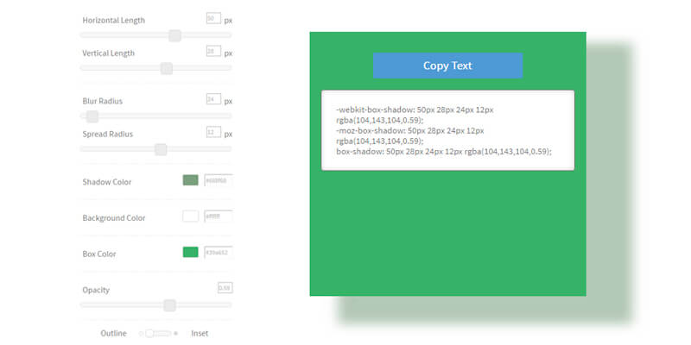The height and width of the screenshot is (345, 691).
Task: Click the Spread Radius slider handle
Action: click(x=160, y=149)
